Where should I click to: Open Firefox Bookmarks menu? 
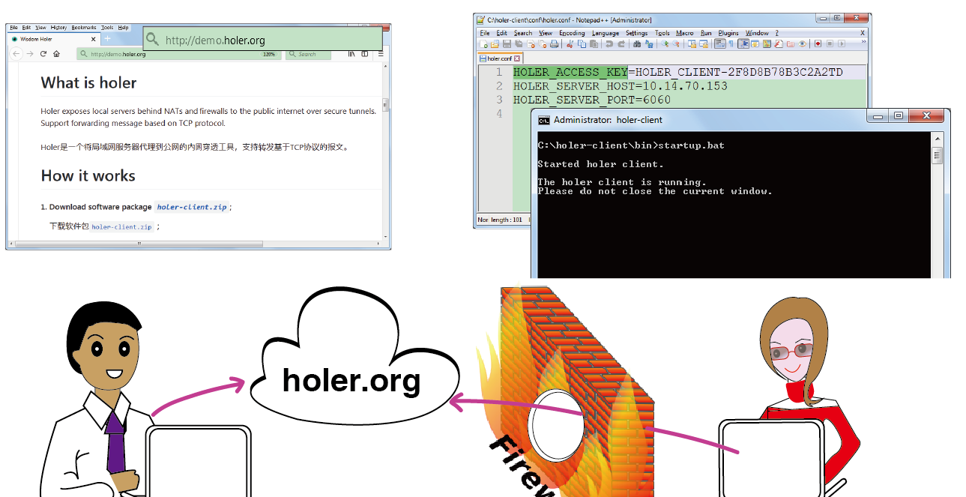pyautogui.click(x=84, y=27)
